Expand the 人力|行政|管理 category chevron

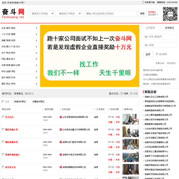[36, 34]
